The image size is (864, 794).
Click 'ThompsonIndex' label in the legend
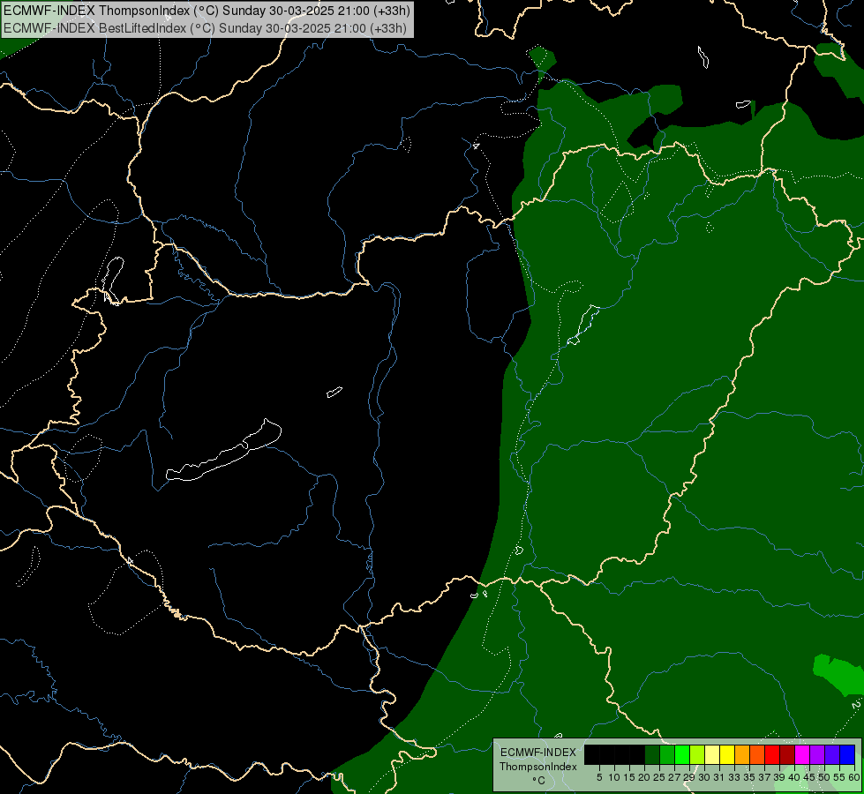pyautogui.click(x=537, y=767)
